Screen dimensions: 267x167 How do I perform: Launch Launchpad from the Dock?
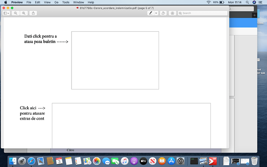coord(22,161)
